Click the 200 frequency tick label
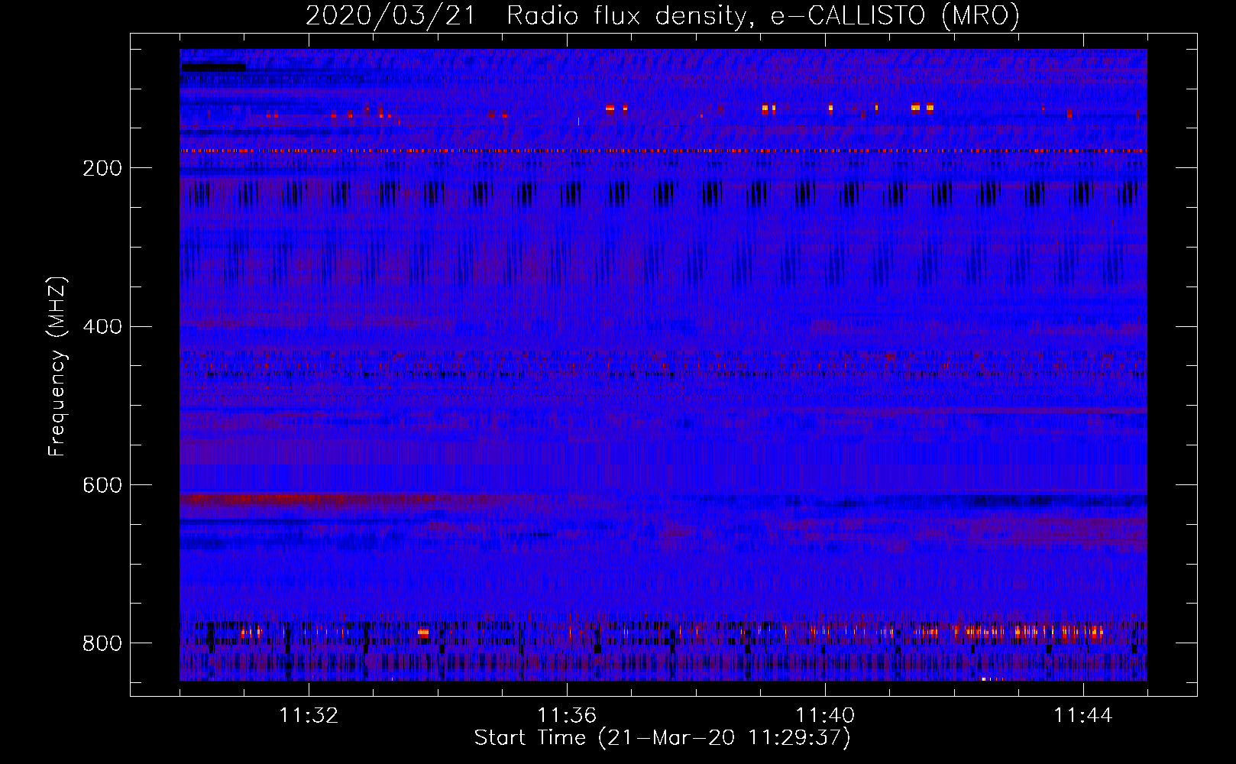Screen dimensions: 1236x764 tap(102, 168)
